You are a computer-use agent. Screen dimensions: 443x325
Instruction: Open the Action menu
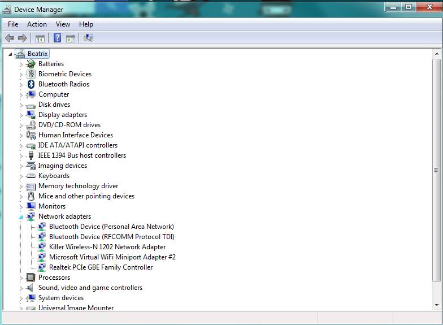pos(37,24)
